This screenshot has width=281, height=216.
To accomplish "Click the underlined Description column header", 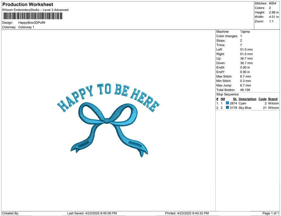I will pyautogui.click(x=247, y=99).
